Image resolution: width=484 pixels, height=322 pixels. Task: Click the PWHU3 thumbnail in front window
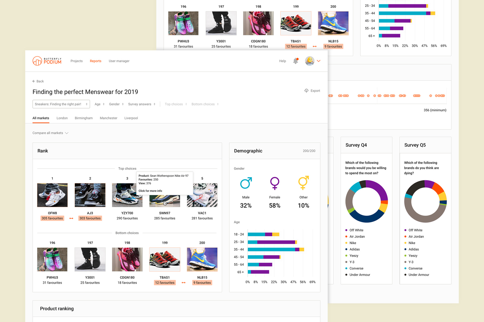point(52,260)
